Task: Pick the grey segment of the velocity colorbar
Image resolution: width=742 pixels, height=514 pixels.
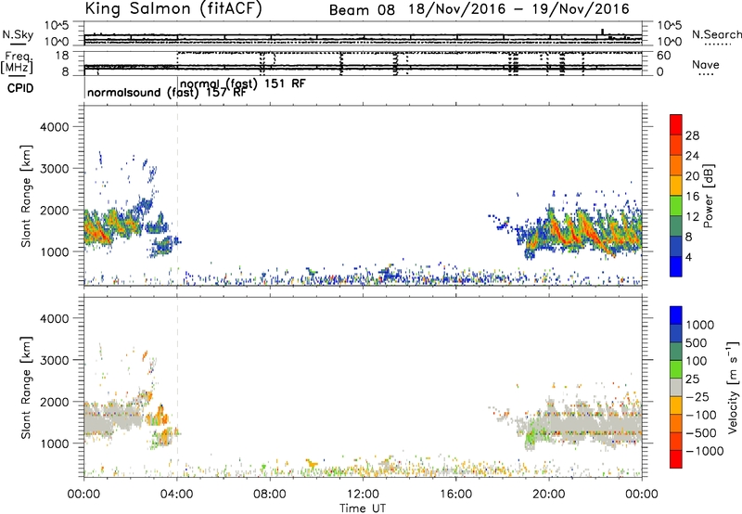Action: point(676,387)
